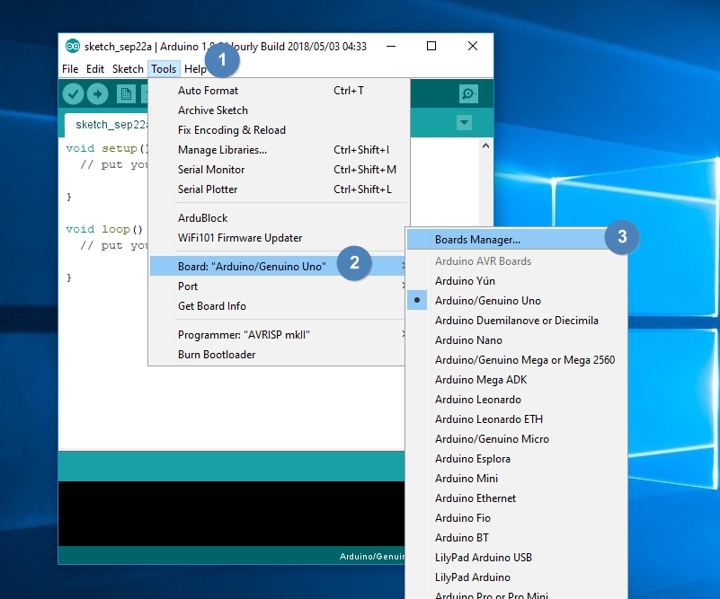Screen dimensions: 720x599
Task: Open Manage Libraries from the menu
Action: (279, 149)
